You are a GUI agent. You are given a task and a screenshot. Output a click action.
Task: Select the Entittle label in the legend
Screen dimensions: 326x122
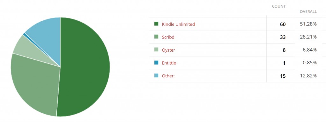coord(169,63)
